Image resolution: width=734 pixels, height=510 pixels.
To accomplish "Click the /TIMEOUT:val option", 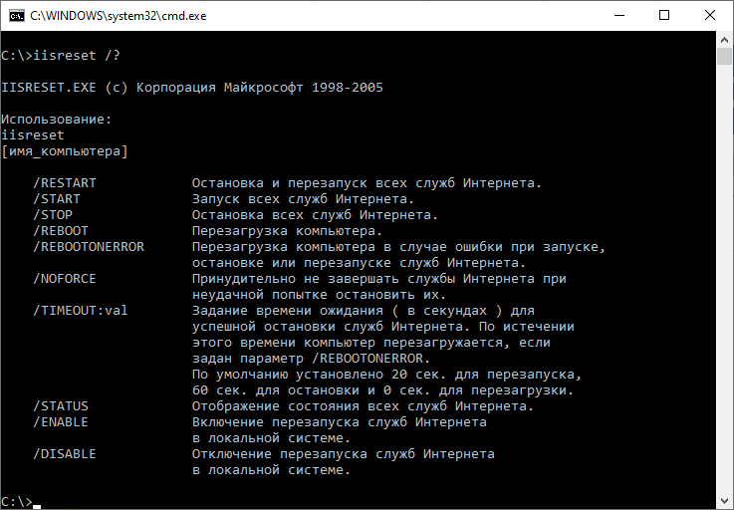I will [80, 311].
